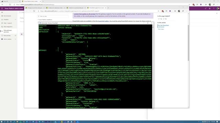Image resolution: width=220 pixels, height=123 pixels.
Task: Click the "gatewayVersion" line in the console
Action: pyautogui.click(x=80, y=83)
